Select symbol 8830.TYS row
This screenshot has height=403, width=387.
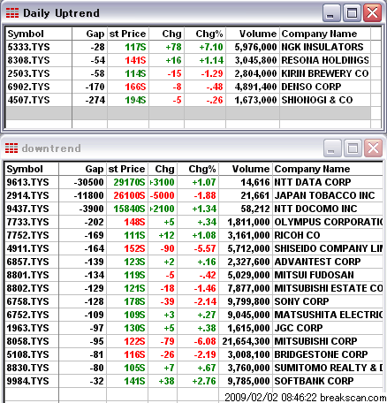point(28,368)
